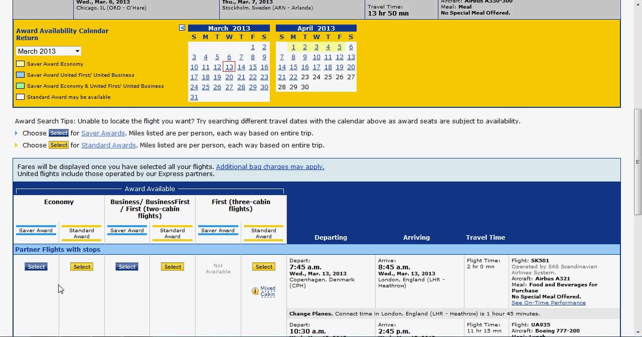The height and width of the screenshot is (337, 642).
Task: Click the Business Saver Award column header
Action: coord(127,231)
